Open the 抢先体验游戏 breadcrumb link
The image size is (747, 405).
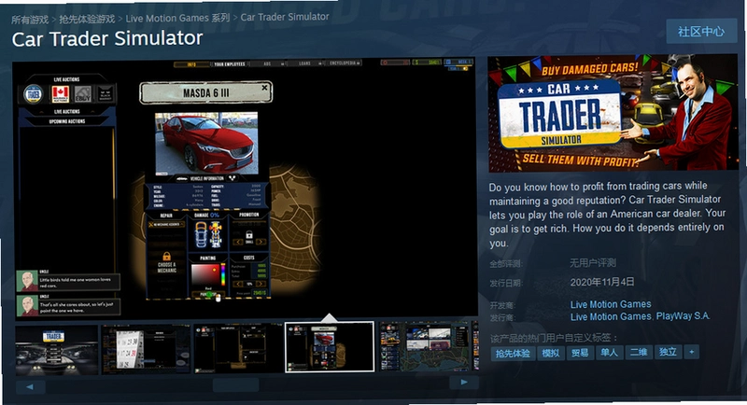[x=87, y=19]
